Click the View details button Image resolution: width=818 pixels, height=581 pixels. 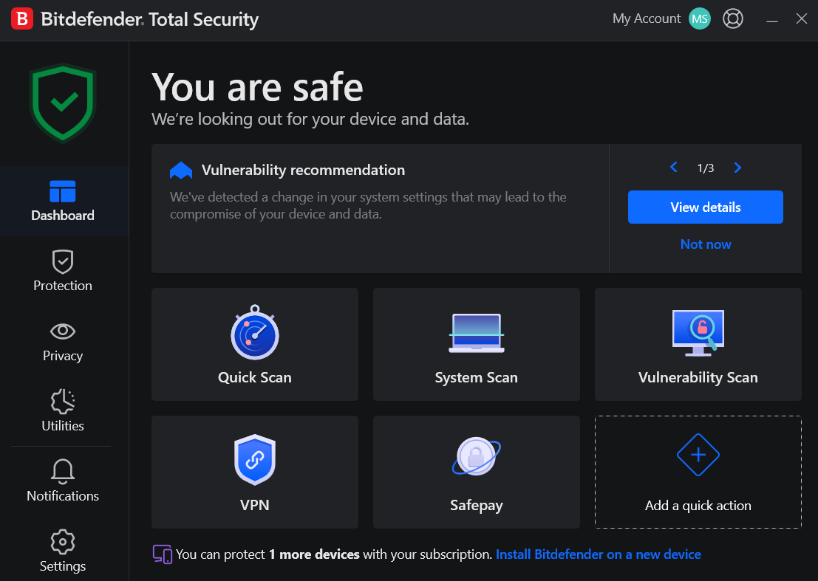pos(706,207)
